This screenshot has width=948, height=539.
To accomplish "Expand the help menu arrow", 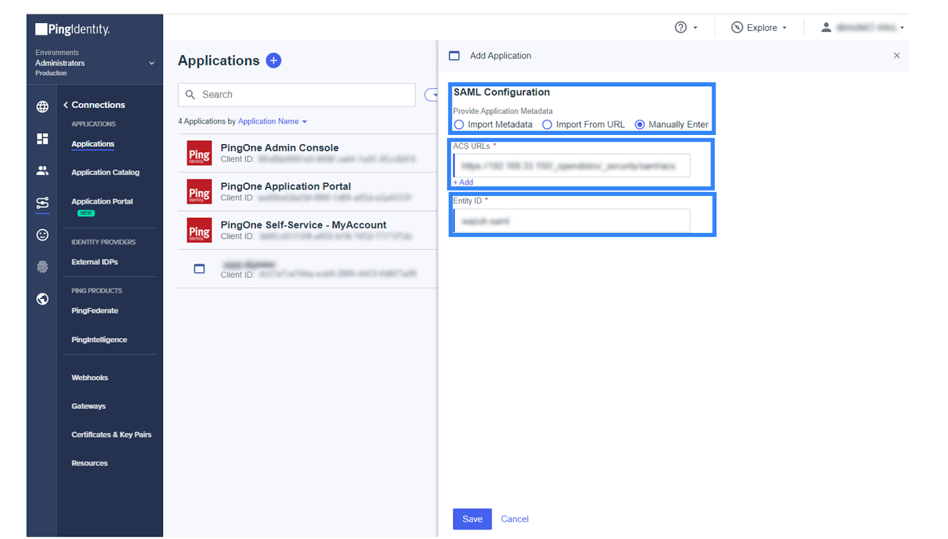I will click(x=696, y=28).
